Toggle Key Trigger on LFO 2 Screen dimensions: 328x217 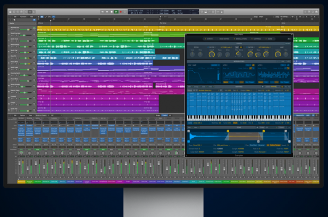[x=250, y=82]
